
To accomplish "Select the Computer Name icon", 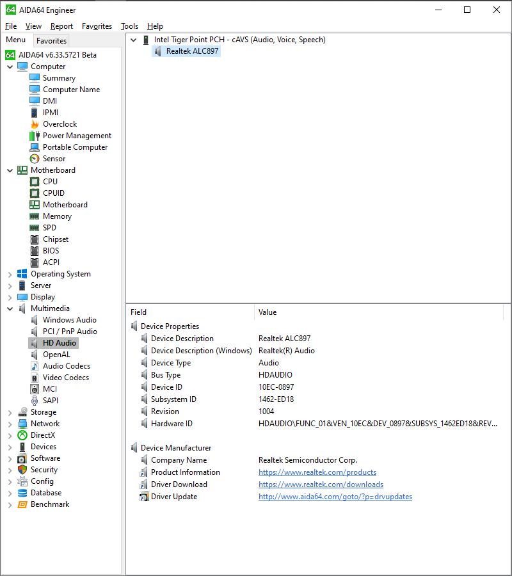I will point(35,89).
